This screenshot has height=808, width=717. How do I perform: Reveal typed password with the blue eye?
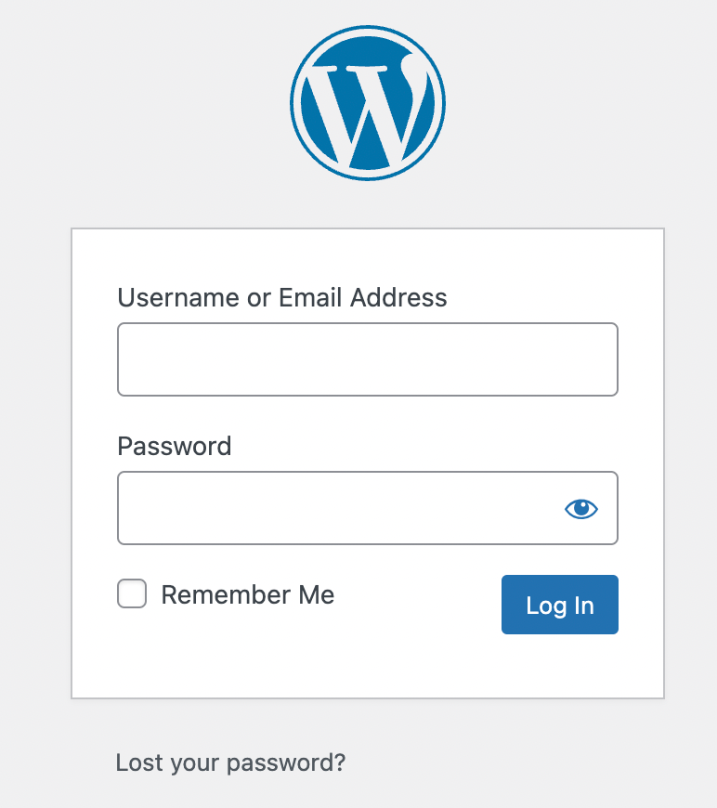pyautogui.click(x=581, y=508)
